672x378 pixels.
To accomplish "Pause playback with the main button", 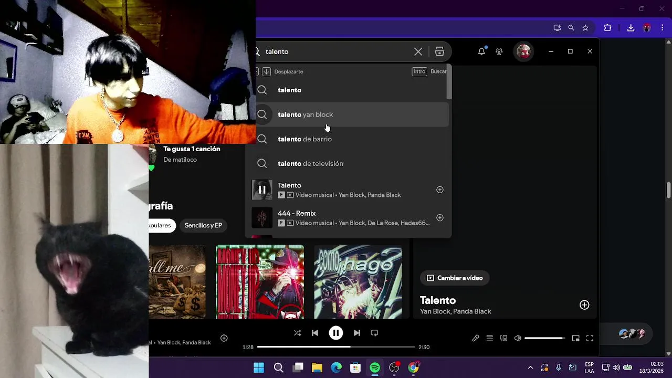I will pyautogui.click(x=336, y=333).
